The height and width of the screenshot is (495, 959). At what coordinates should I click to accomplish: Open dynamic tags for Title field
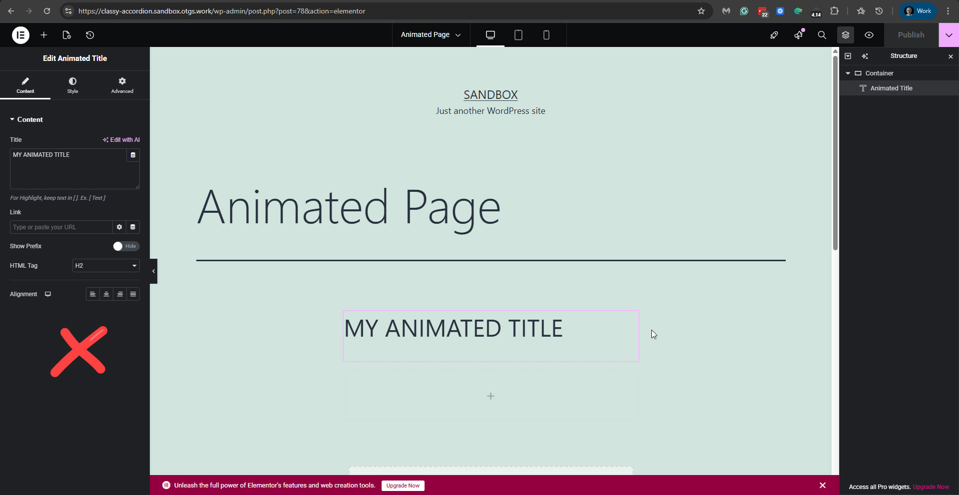tap(133, 155)
